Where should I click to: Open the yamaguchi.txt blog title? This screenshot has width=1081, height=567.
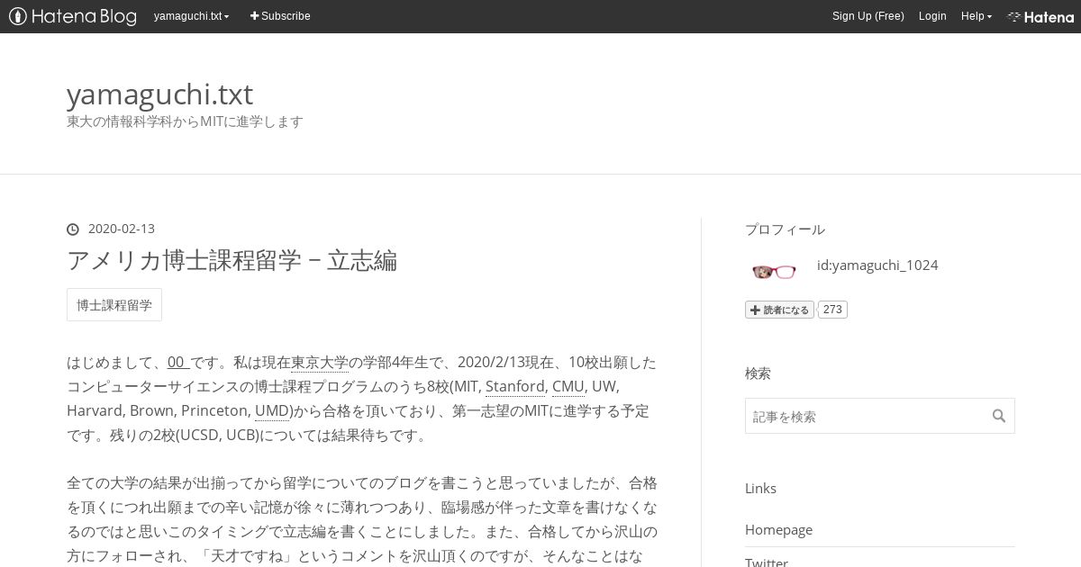click(x=159, y=94)
